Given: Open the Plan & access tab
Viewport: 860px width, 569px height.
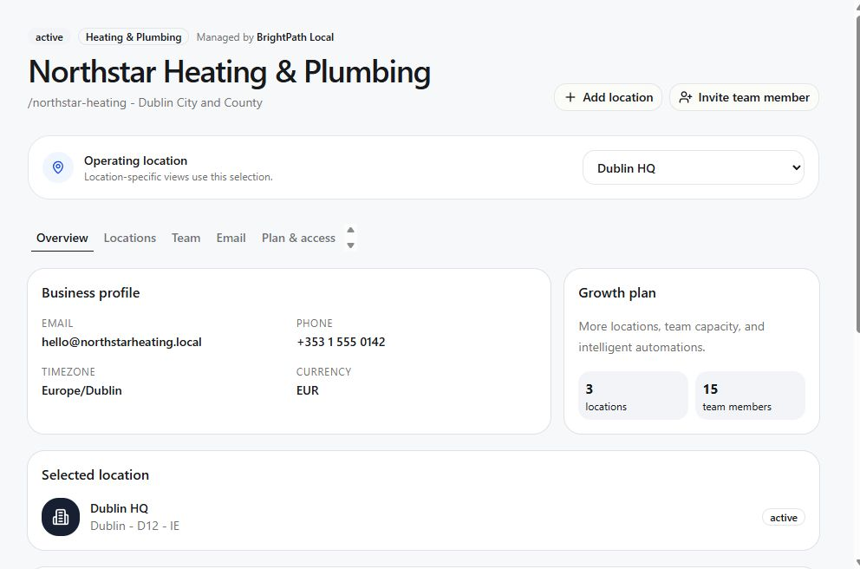Looking at the screenshot, I should tap(298, 238).
